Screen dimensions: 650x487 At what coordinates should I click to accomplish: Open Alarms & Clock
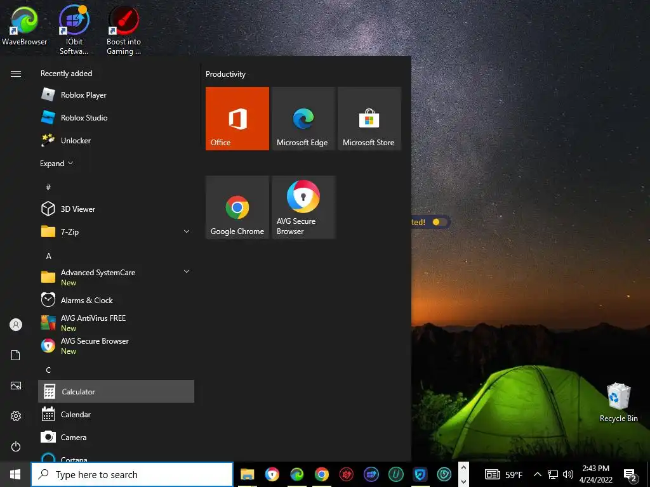116,300
